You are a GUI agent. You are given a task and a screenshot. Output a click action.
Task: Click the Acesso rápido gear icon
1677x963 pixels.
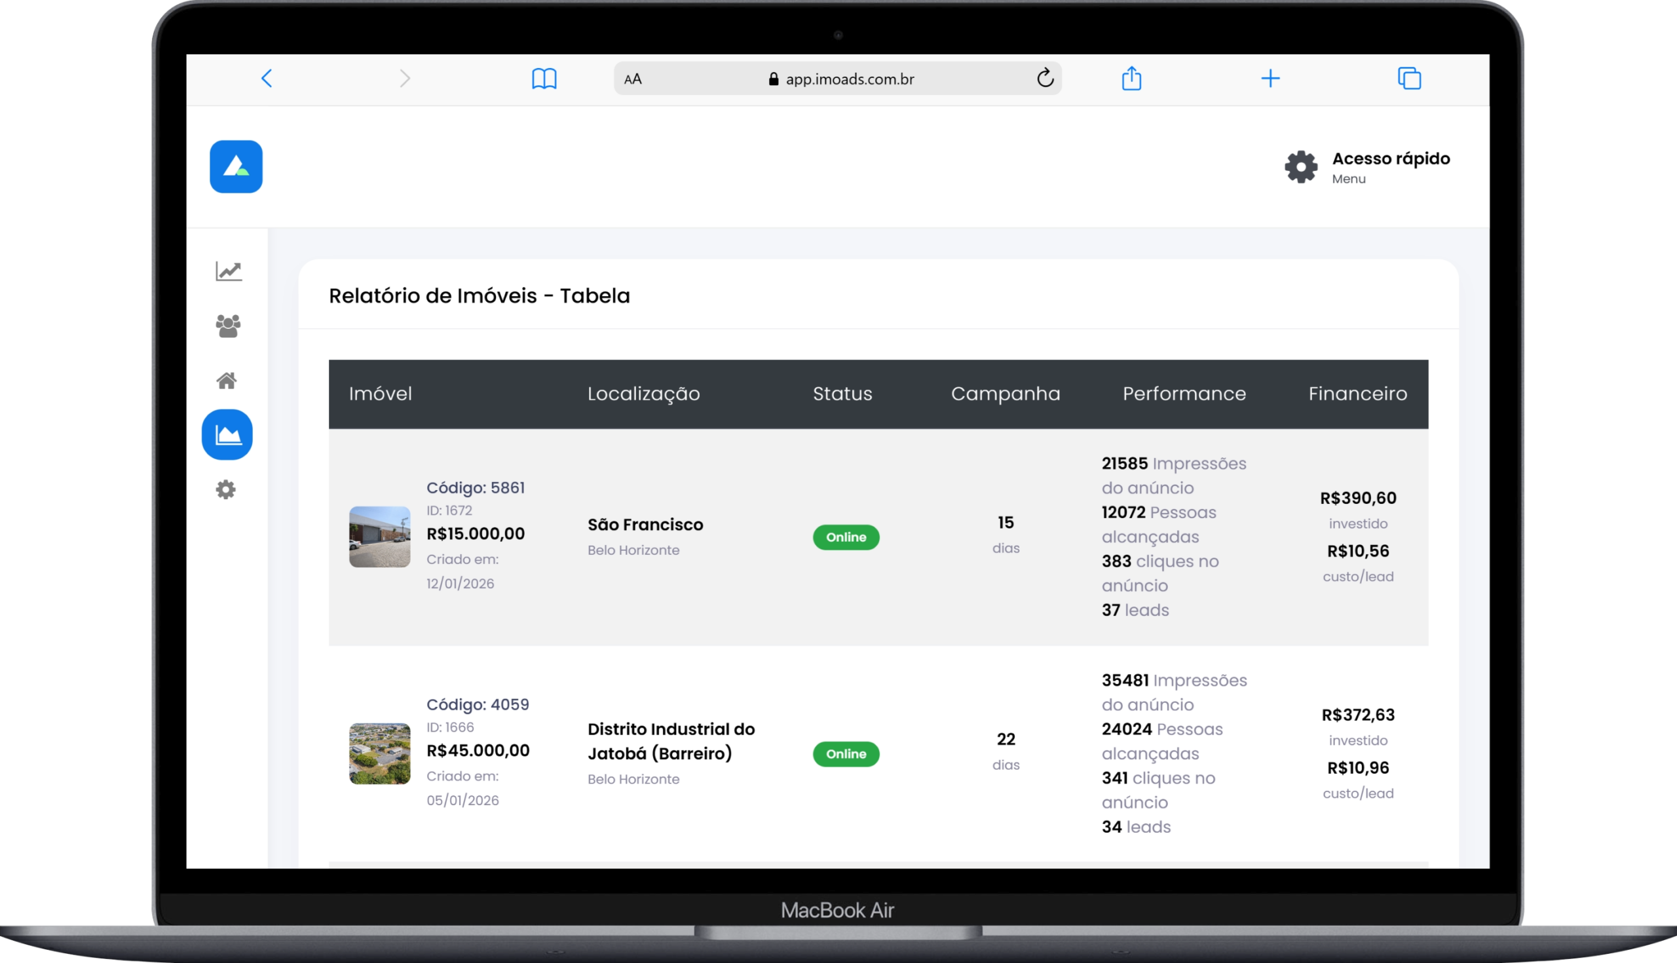click(1301, 166)
